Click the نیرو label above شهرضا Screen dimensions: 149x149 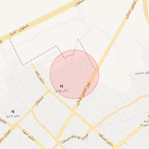tap(146, 121)
